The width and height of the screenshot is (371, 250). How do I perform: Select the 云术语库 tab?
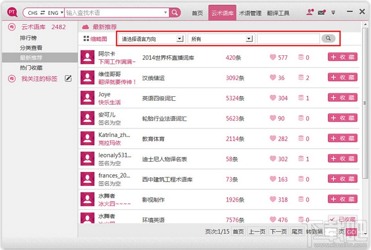tap(223, 13)
